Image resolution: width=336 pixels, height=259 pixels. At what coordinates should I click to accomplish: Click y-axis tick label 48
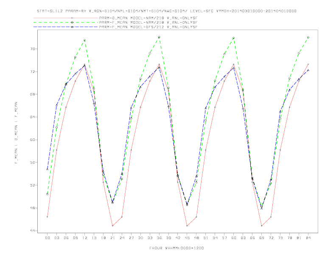click(32, 208)
